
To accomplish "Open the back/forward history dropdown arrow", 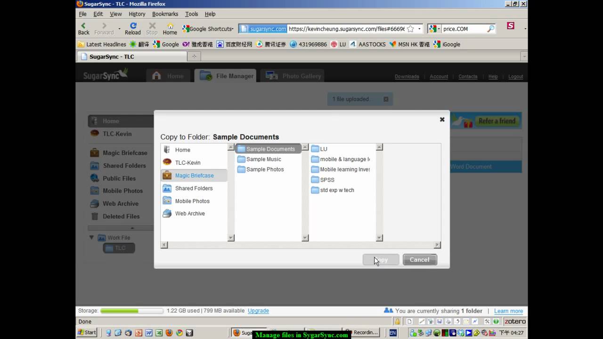I will 119,29.
